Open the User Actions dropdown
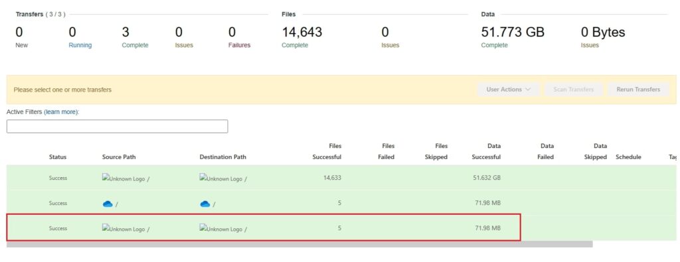The width and height of the screenshot is (680, 262). click(508, 90)
